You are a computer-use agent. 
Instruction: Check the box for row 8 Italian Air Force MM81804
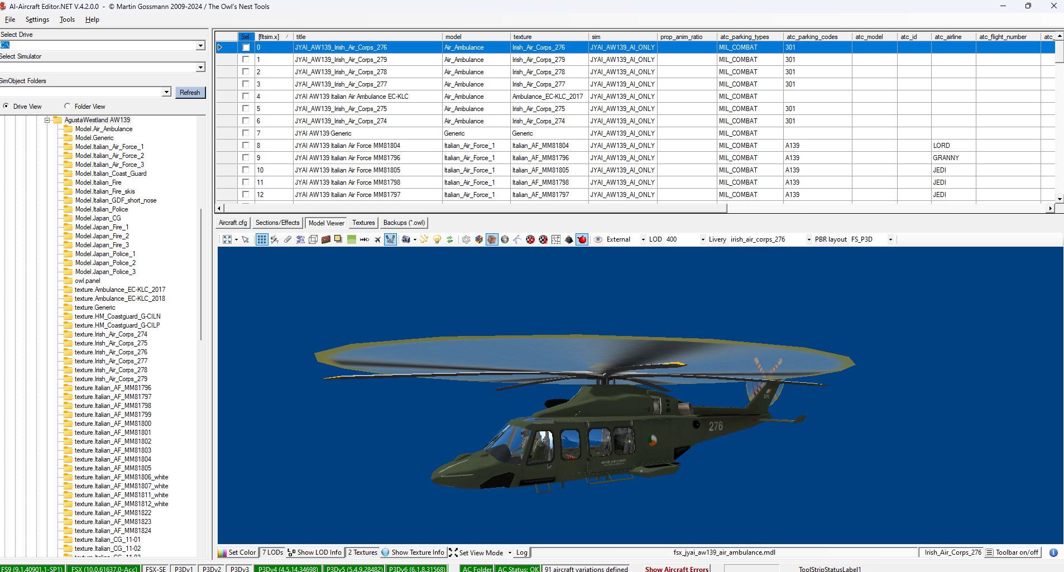(x=246, y=146)
